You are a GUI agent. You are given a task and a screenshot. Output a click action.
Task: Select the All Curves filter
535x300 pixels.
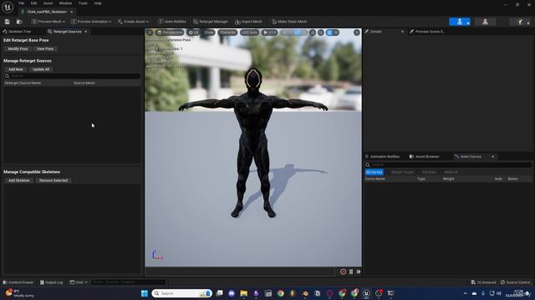(x=374, y=172)
